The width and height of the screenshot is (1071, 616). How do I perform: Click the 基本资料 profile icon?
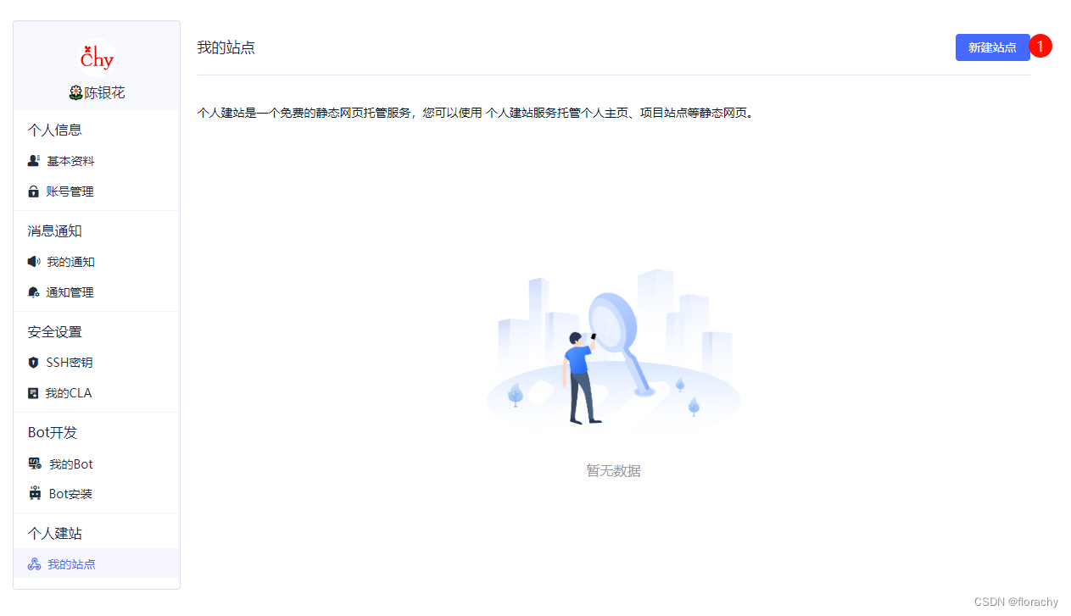coord(33,160)
